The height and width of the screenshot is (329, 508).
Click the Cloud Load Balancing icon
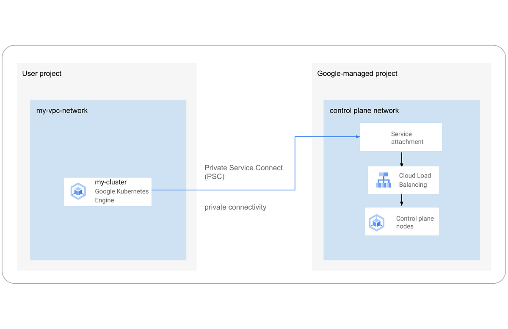pos(384,180)
